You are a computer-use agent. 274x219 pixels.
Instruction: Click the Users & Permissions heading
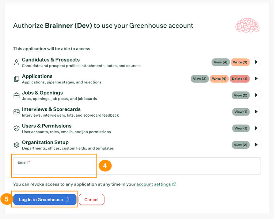click(47, 126)
